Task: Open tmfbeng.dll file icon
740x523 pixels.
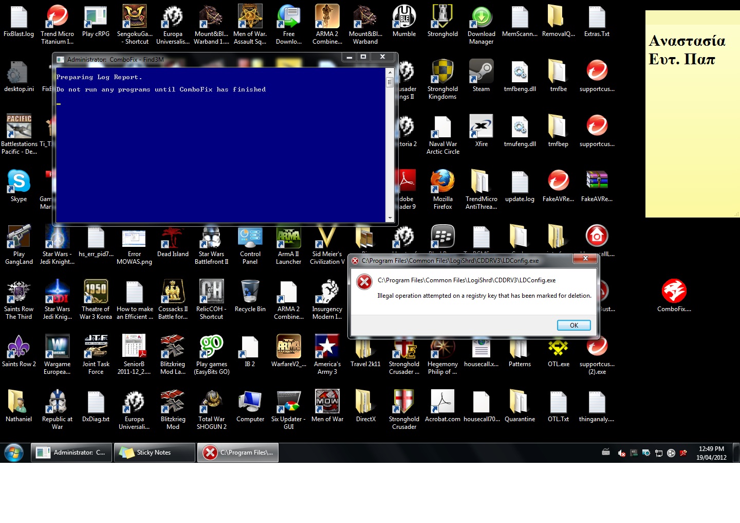Action: (520, 76)
